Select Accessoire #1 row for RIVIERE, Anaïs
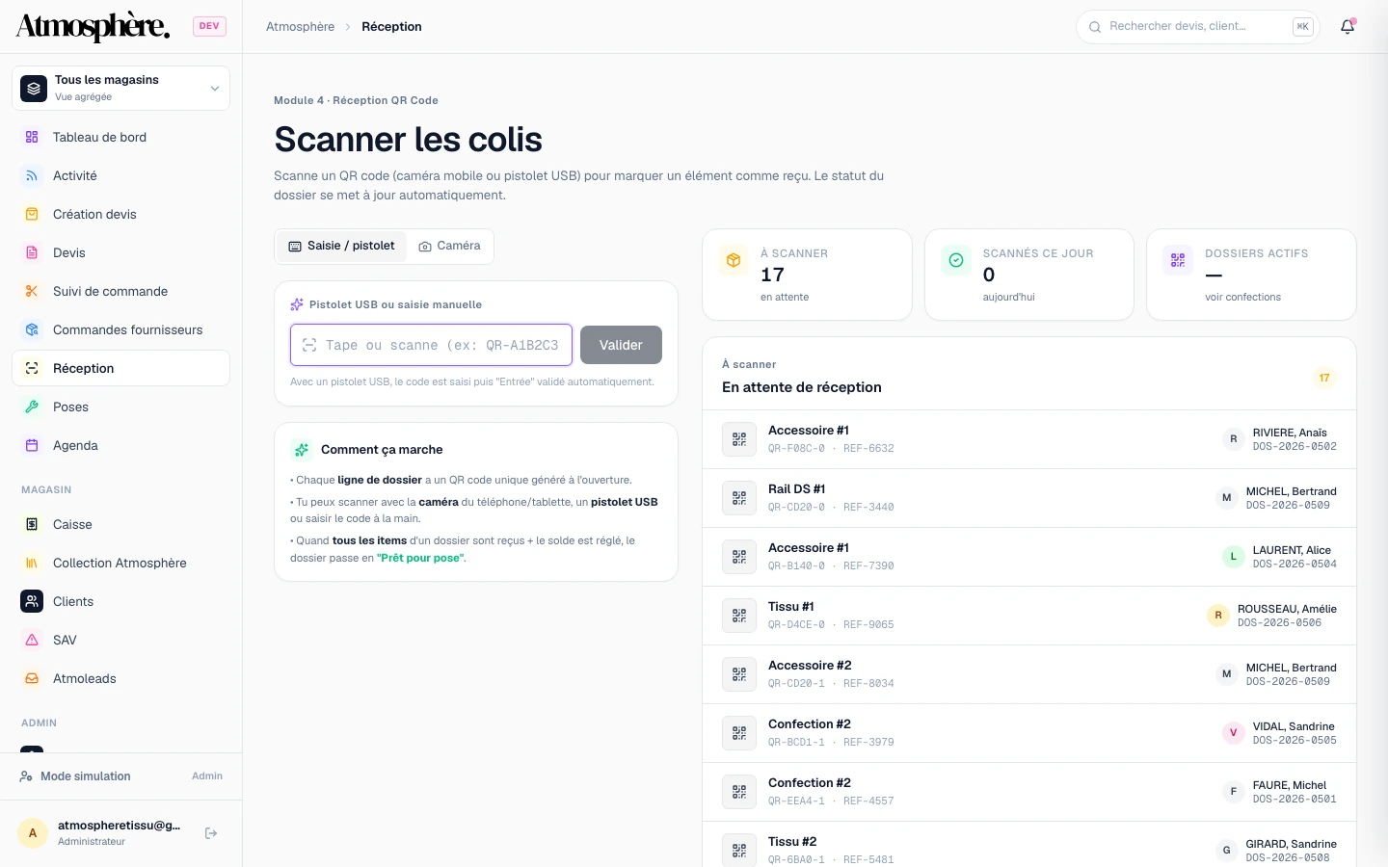The width and height of the screenshot is (1388, 867). coord(1029,439)
